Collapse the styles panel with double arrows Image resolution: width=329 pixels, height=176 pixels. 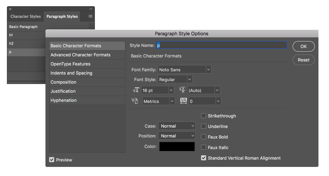pyautogui.click(x=91, y=9)
